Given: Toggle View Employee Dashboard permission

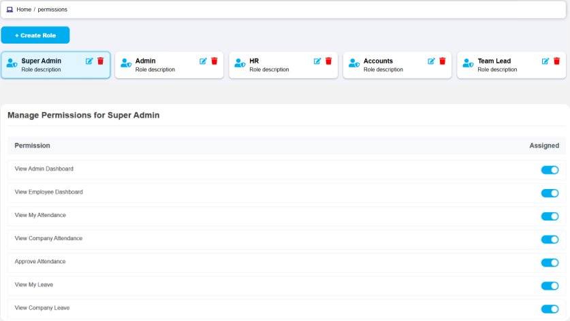Looking at the screenshot, I should pos(550,193).
